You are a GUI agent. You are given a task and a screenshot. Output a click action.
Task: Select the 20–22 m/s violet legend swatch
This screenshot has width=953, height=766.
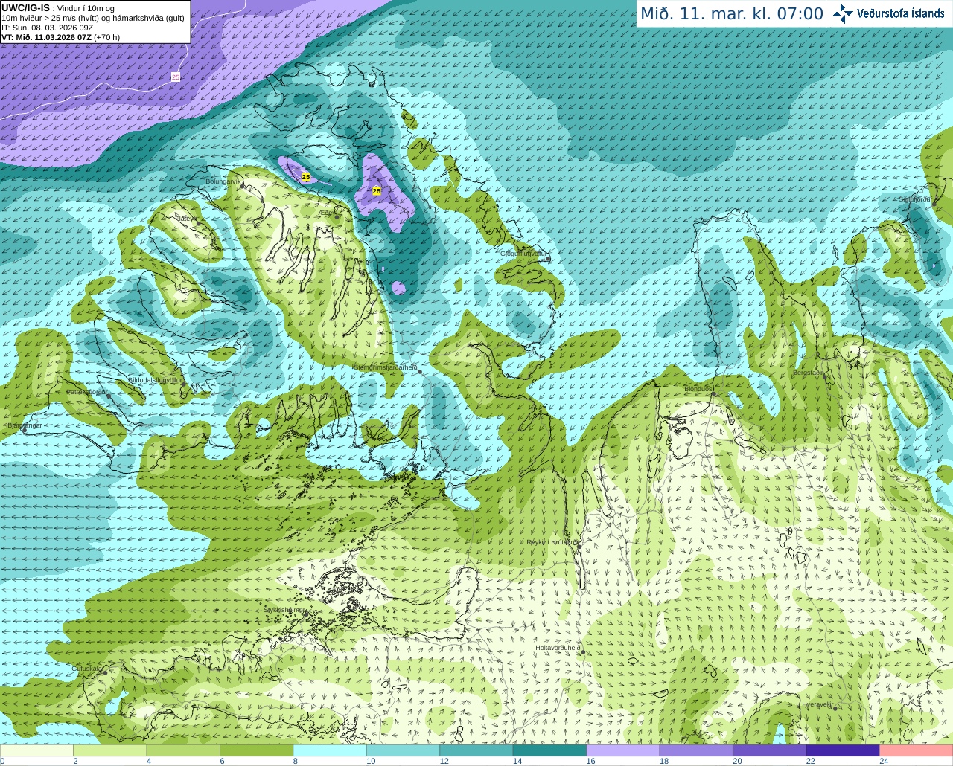(770, 750)
